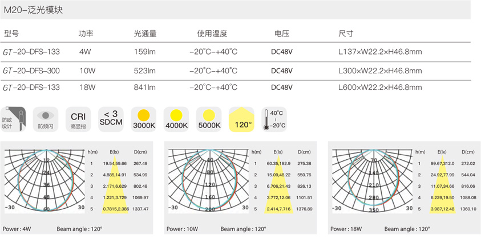Click the anti-flicker eye (防频闪) icon
The width and height of the screenshot is (481, 252).
(46, 119)
